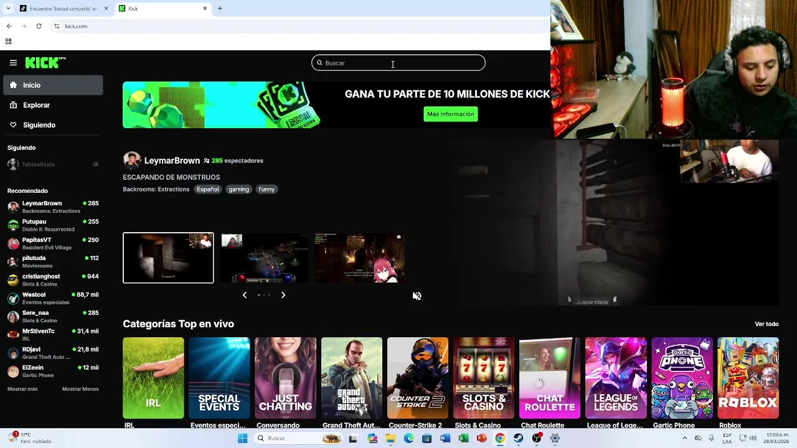797x448 pixels.
Task: Open the Gartic Phone category card
Action: pyautogui.click(x=682, y=378)
